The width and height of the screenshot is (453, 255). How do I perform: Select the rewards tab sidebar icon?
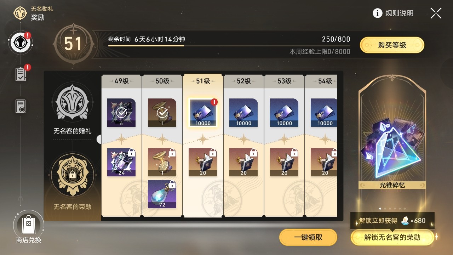tap(21, 42)
